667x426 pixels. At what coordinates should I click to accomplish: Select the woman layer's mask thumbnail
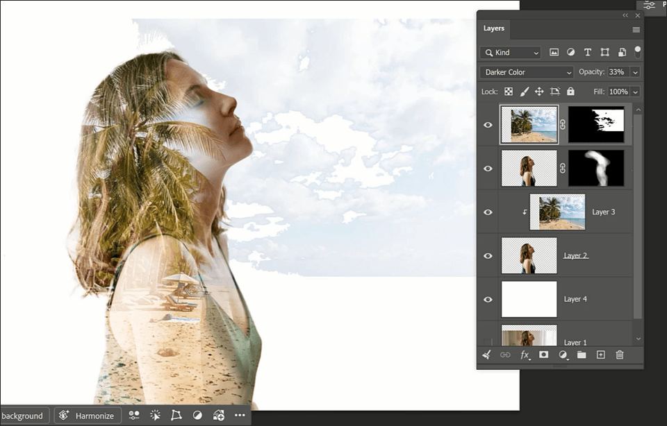click(x=596, y=168)
